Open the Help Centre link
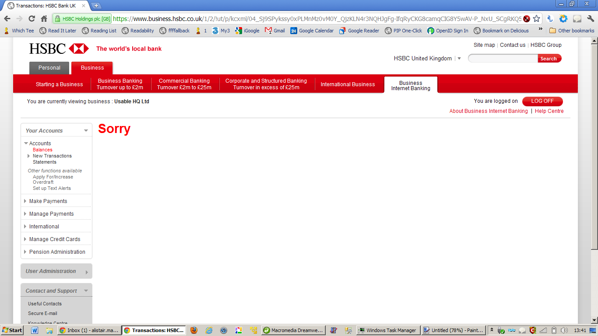 point(549,111)
